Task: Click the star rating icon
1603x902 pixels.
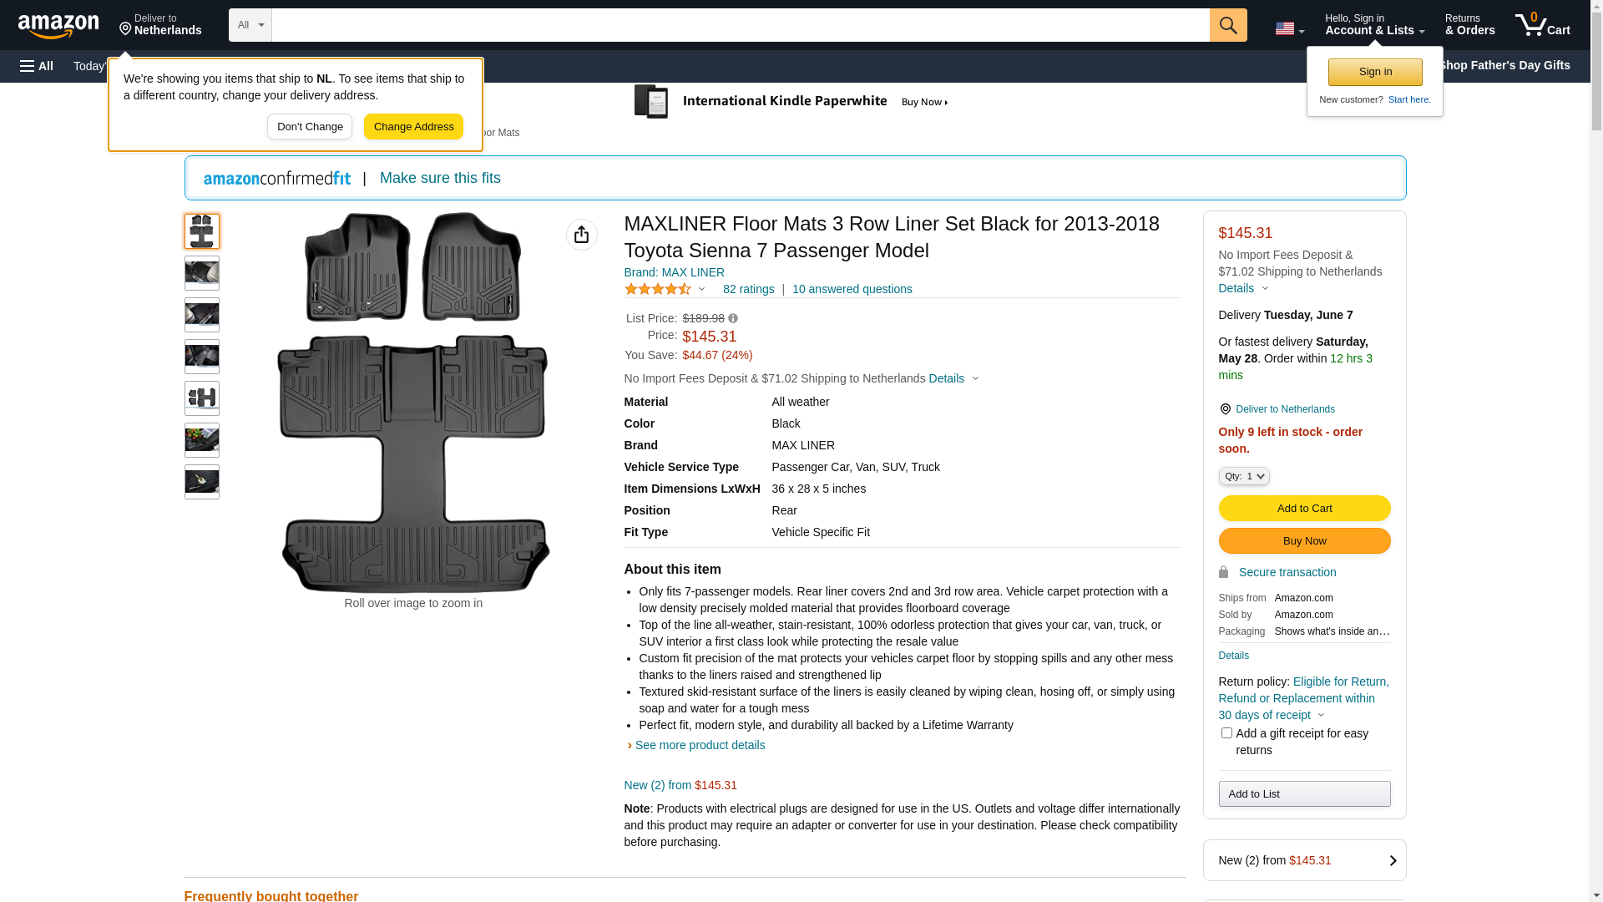Action: click(658, 289)
